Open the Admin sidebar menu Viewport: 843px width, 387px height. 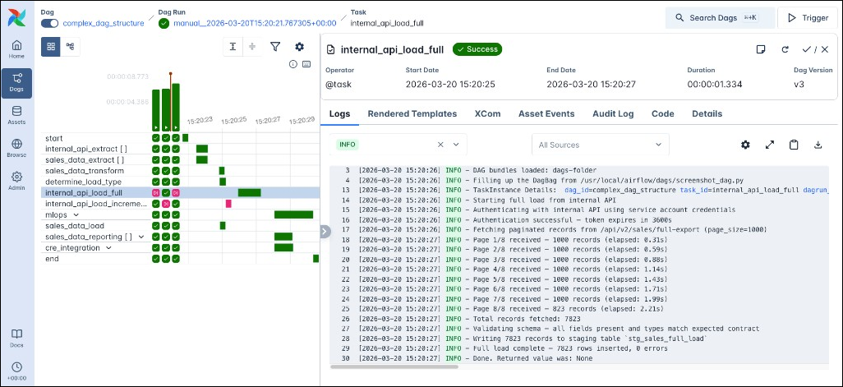point(16,182)
